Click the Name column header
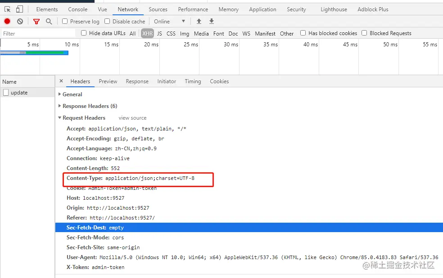The image size is (443, 278). point(27,81)
